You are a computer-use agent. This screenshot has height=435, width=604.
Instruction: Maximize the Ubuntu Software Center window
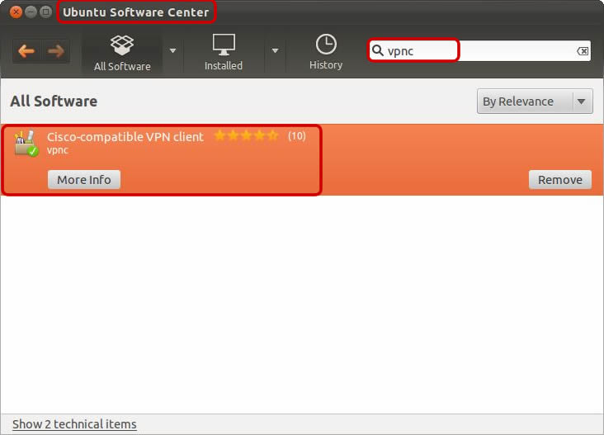[46, 12]
